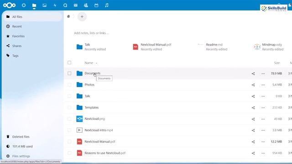Viewport: 292px width, 164px height.
Task: Select Reasons to use Nextcloud.pdf checkbox
Action: [69, 153]
